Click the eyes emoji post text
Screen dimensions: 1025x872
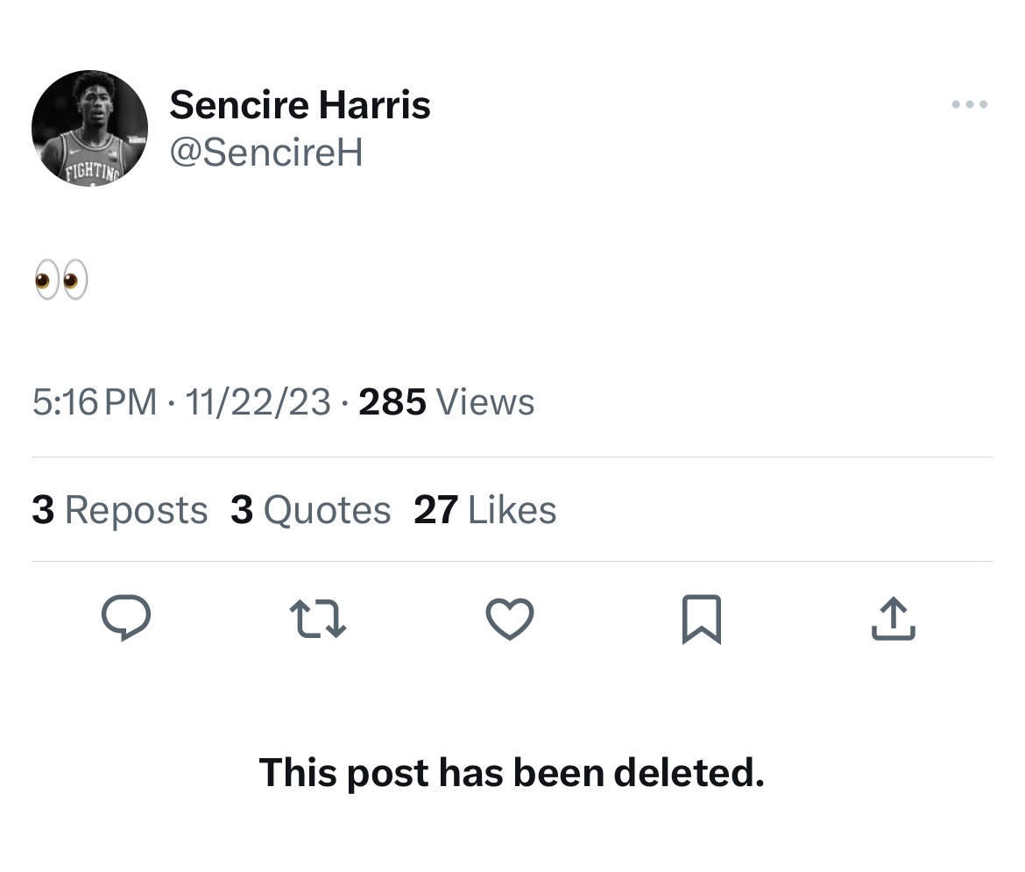coord(61,280)
